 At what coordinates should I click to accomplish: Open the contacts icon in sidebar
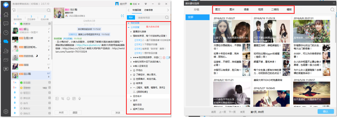pos(6,51)
